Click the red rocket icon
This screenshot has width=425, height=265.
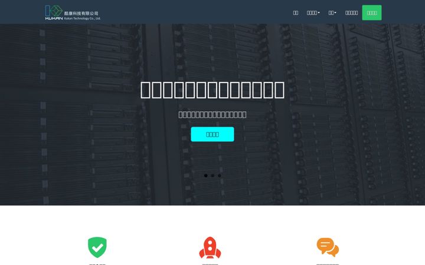[x=210, y=248]
